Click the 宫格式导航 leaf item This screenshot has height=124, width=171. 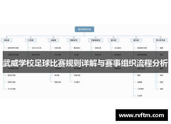pos(12,82)
